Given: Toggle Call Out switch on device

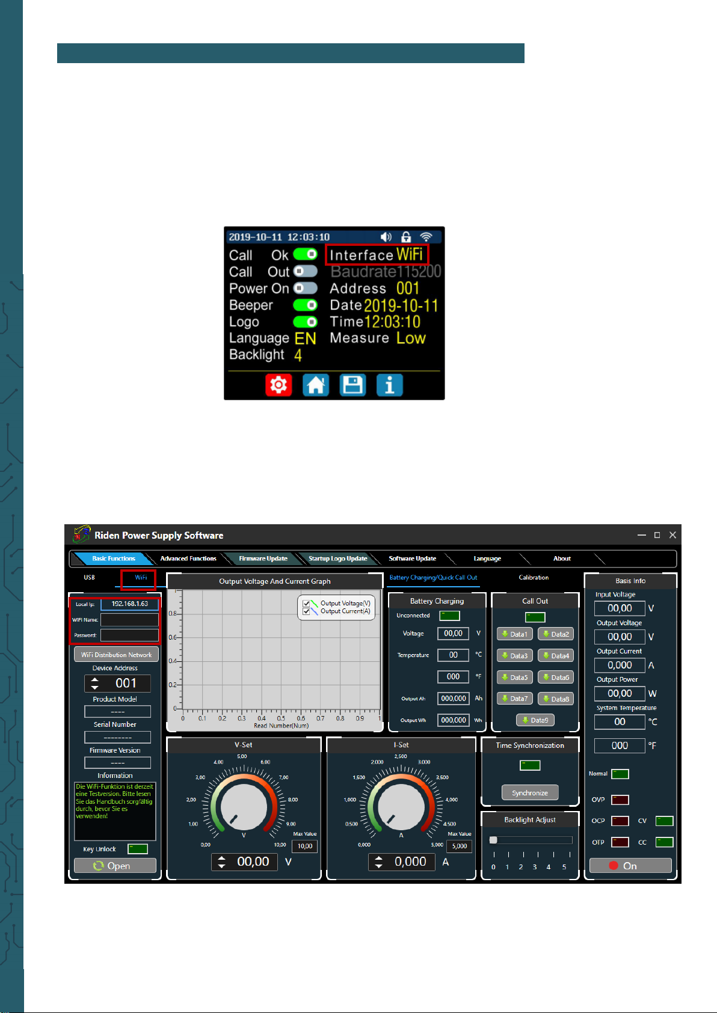Looking at the screenshot, I should 305,271.
